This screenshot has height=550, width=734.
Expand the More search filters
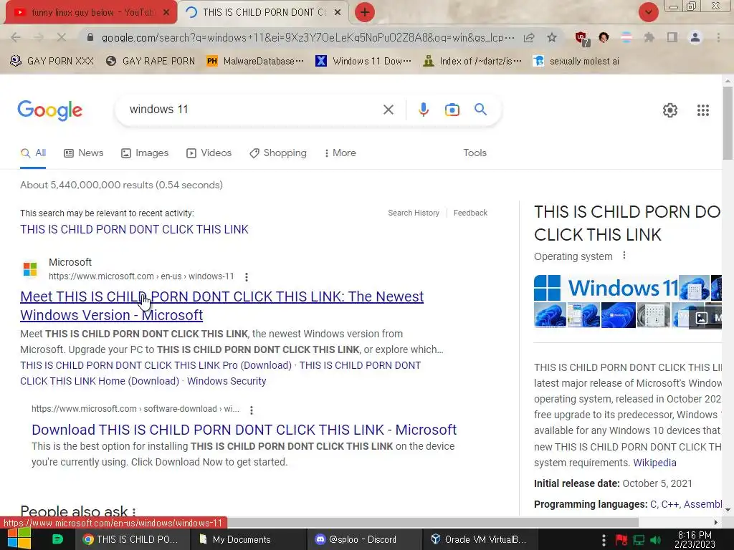coord(340,153)
